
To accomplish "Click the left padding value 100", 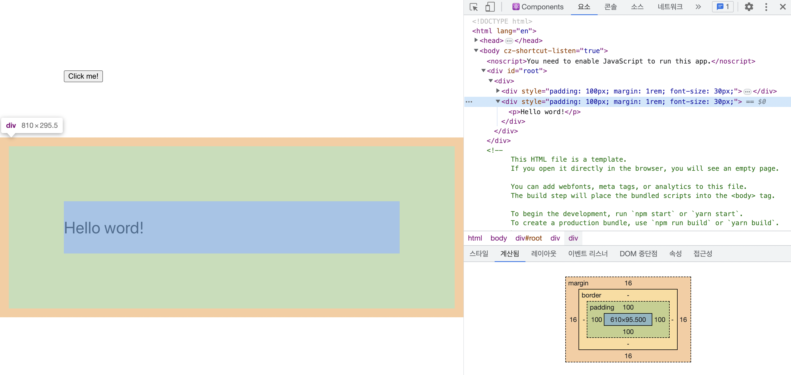I will 596,319.
